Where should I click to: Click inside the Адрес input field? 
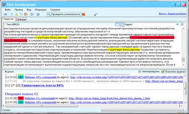click(x=154, y=24)
